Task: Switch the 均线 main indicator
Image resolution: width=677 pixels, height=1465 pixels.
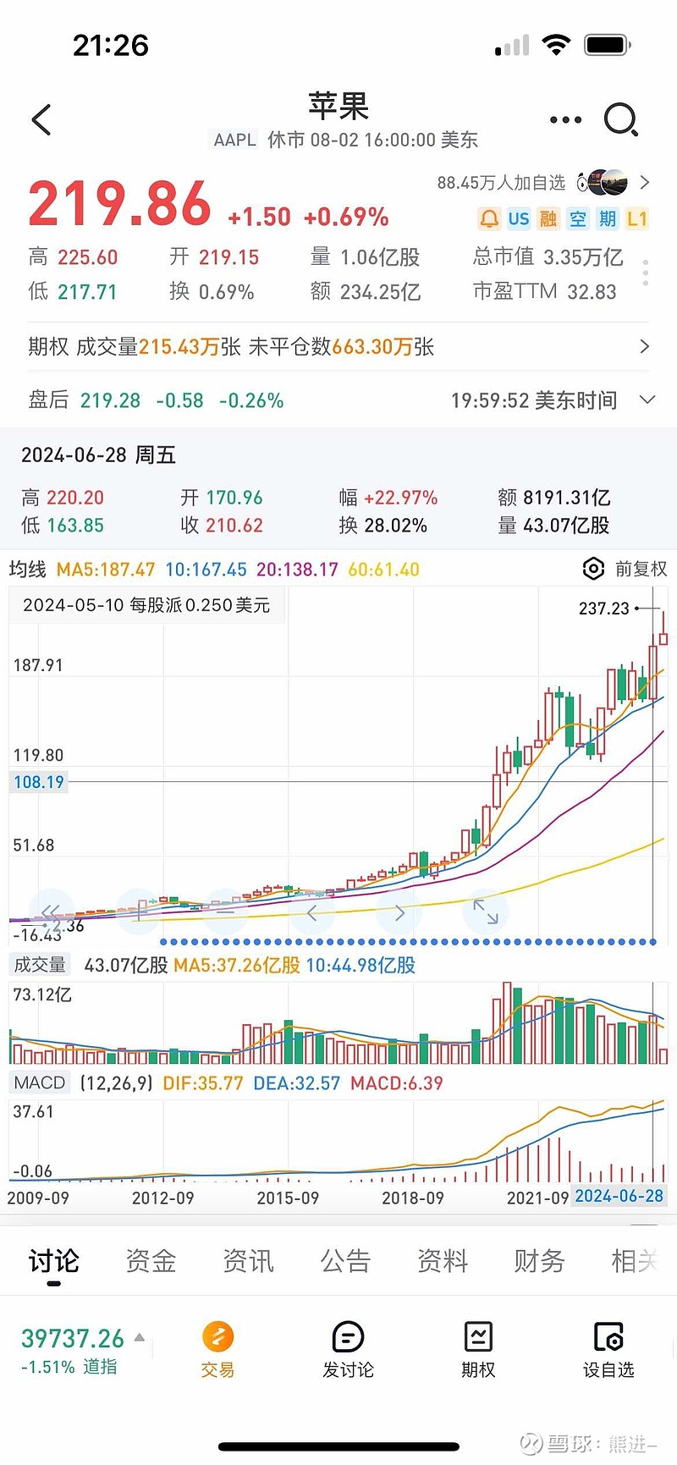Action: click(x=27, y=569)
